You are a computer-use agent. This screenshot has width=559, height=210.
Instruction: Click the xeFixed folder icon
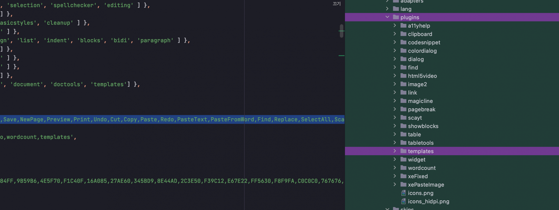[403, 176]
